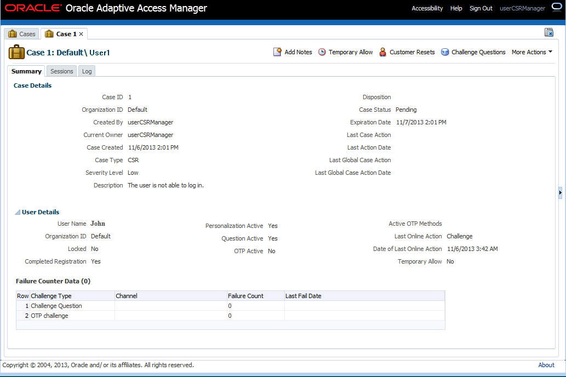Screen dimensions: 566x377
Task: Click the Customer Resets person icon
Action: 382,52
